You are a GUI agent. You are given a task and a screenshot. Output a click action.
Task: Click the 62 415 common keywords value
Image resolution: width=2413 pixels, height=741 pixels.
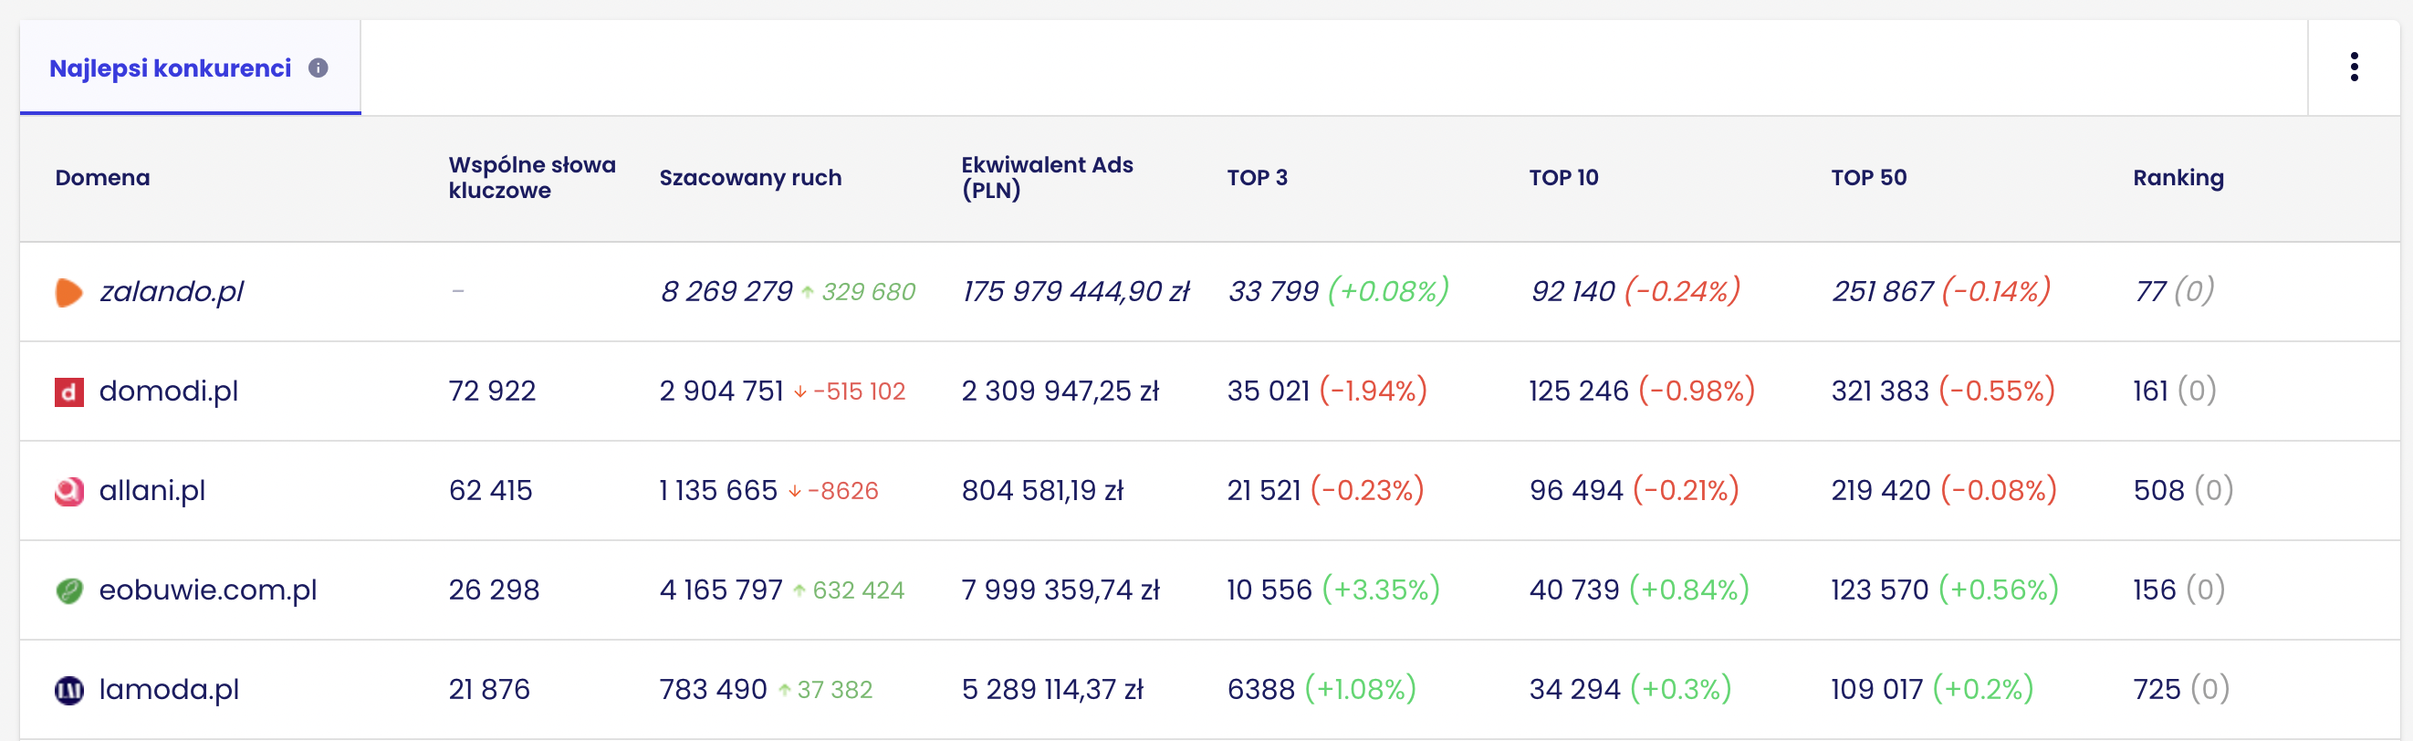[x=491, y=490]
